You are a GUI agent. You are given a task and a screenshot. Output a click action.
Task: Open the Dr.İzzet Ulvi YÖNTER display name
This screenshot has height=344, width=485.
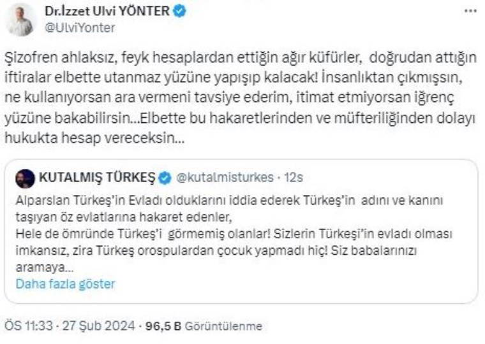pos(108,11)
